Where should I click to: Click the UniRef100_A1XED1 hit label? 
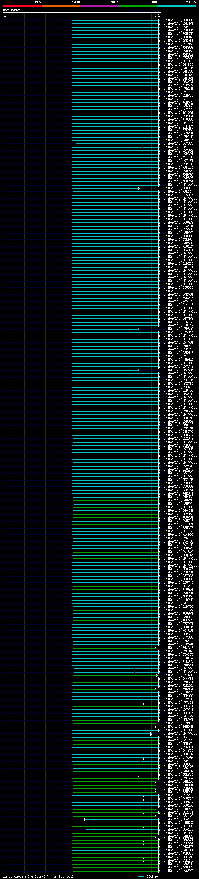pyautogui.click(x=178, y=226)
